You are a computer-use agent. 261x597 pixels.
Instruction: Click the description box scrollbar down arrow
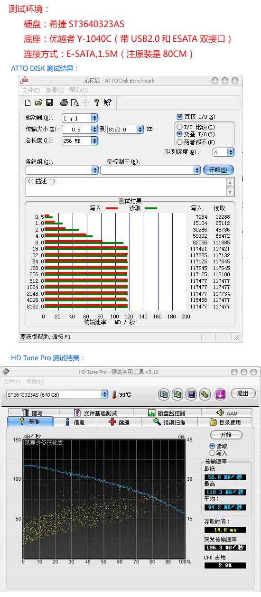pos(231,192)
